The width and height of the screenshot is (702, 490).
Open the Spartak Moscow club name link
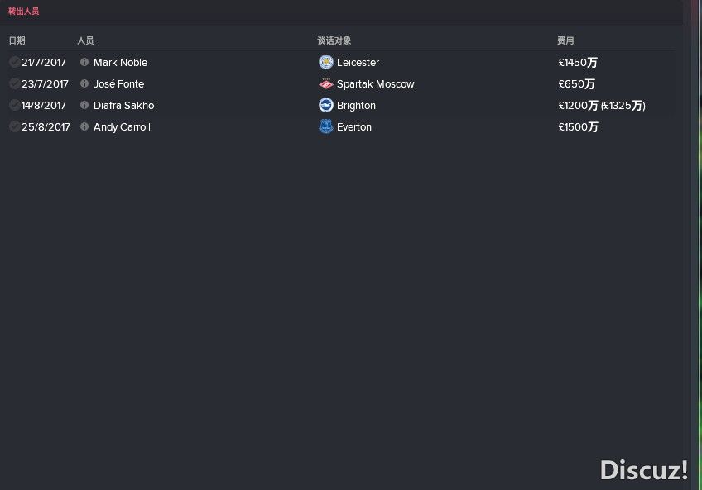click(x=376, y=84)
